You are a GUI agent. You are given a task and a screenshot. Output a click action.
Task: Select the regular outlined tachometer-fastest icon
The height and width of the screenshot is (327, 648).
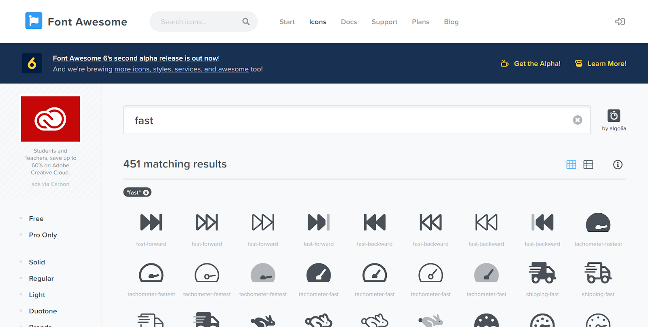coord(151,273)
